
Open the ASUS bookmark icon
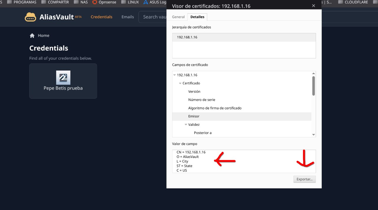tap(146, 2)
